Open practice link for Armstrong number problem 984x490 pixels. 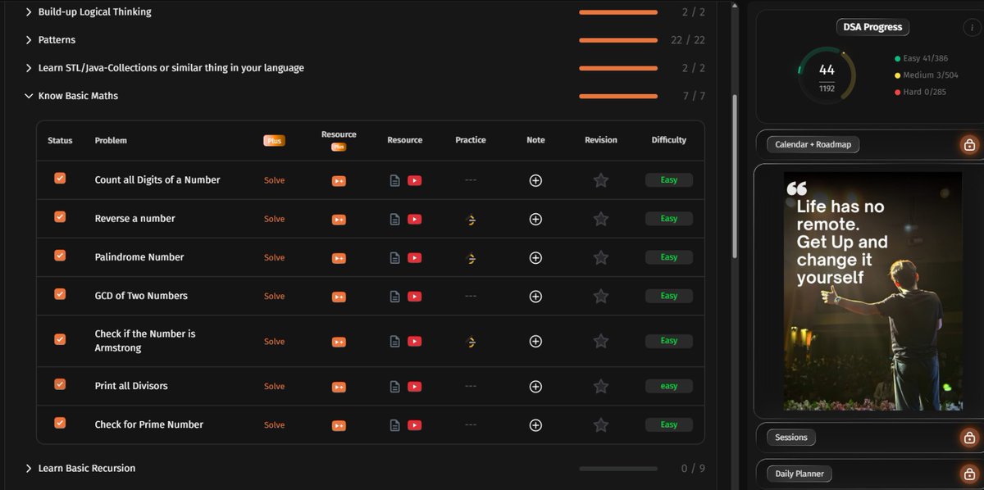tap(471, 341)
